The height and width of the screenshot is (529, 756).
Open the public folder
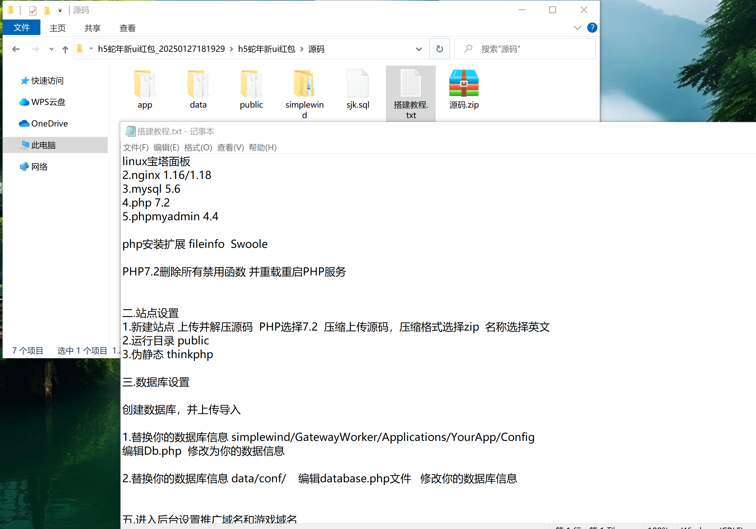(251, 89)
